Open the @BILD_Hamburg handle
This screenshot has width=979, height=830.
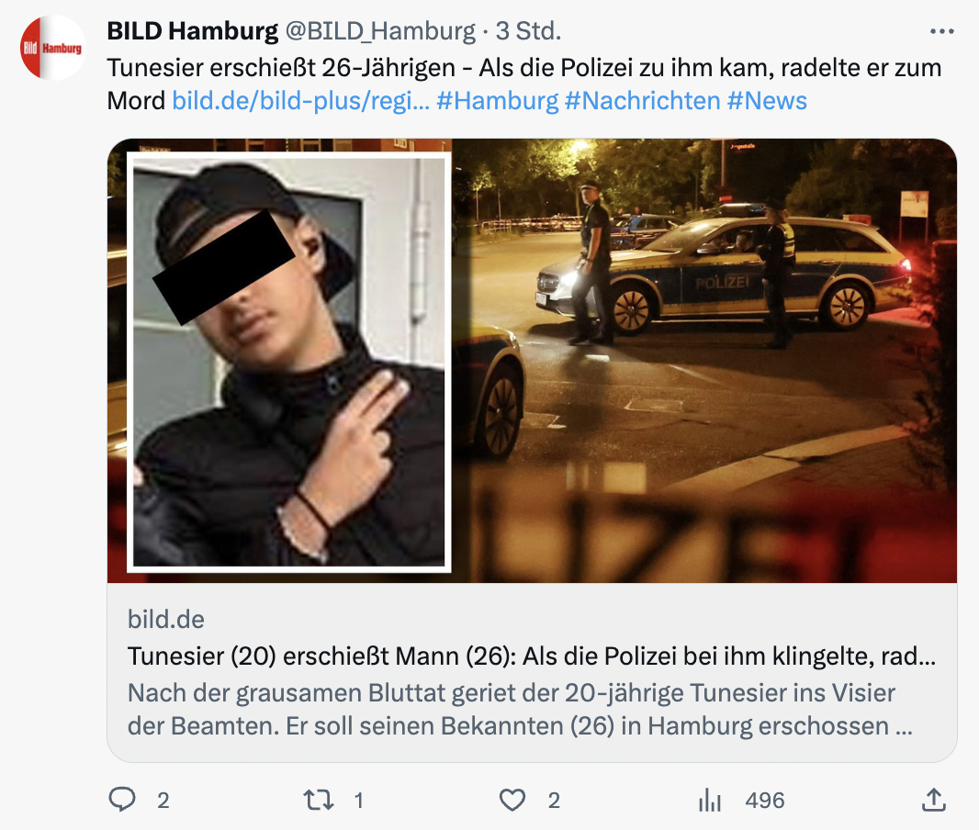[380, 31]
